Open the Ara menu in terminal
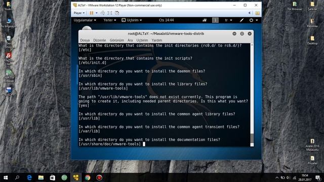This screenshot has width=324, height=182. click(130, 40)
